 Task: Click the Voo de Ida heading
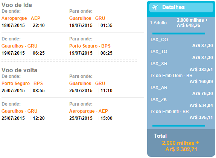point(17,5)
